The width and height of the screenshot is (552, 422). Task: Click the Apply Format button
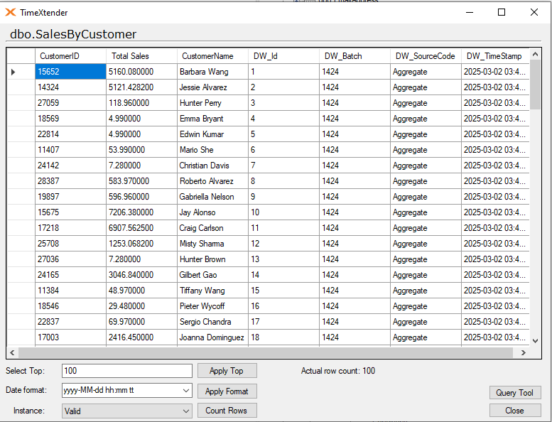227,391
